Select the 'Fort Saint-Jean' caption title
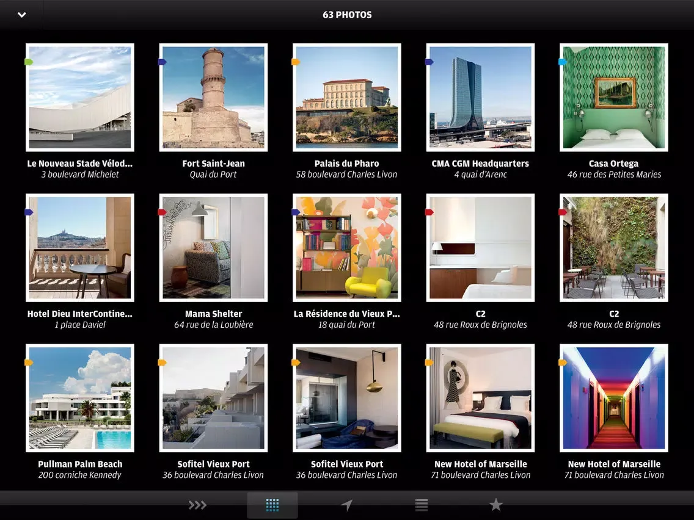Viewport: 694px width, 520px height. [x=213, y=163]
